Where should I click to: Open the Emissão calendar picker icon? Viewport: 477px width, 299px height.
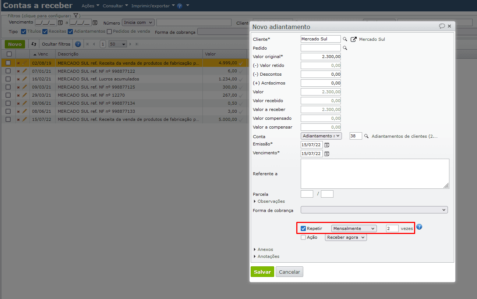[327, 145]
